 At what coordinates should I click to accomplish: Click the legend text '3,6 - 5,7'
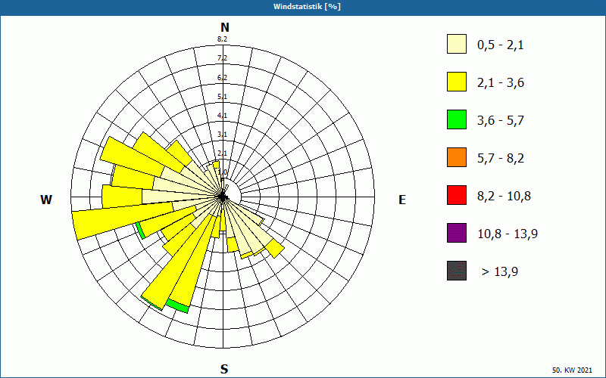[501, 121]
